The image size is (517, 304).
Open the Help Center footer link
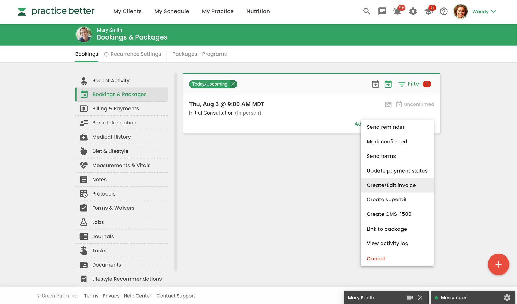pos(137,296)
